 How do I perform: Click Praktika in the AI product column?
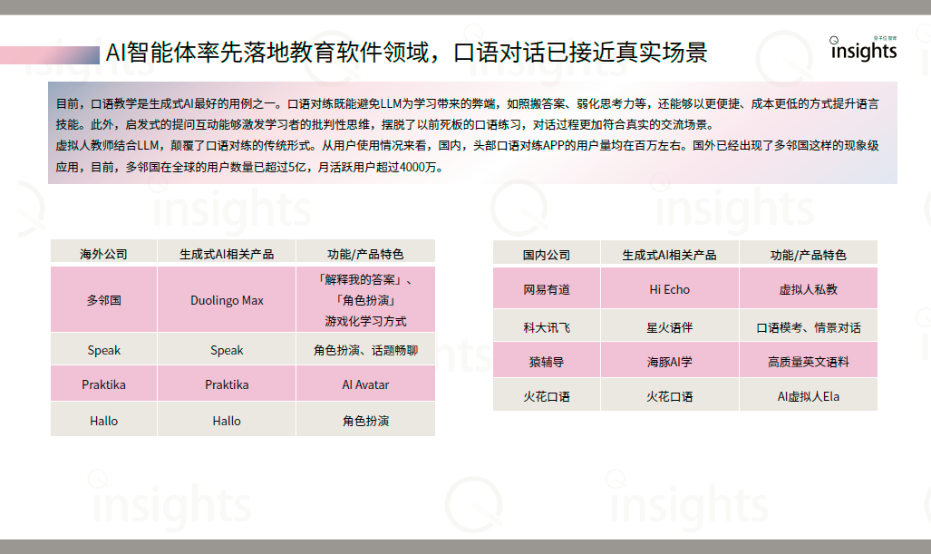(x=227, y=384)
